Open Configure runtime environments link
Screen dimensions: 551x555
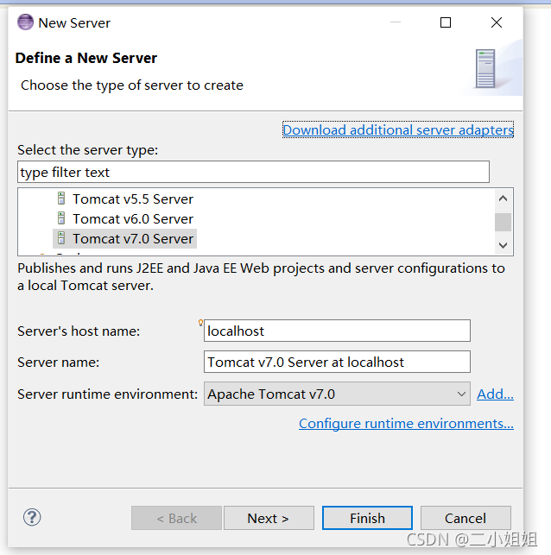[x=406, y=423]
